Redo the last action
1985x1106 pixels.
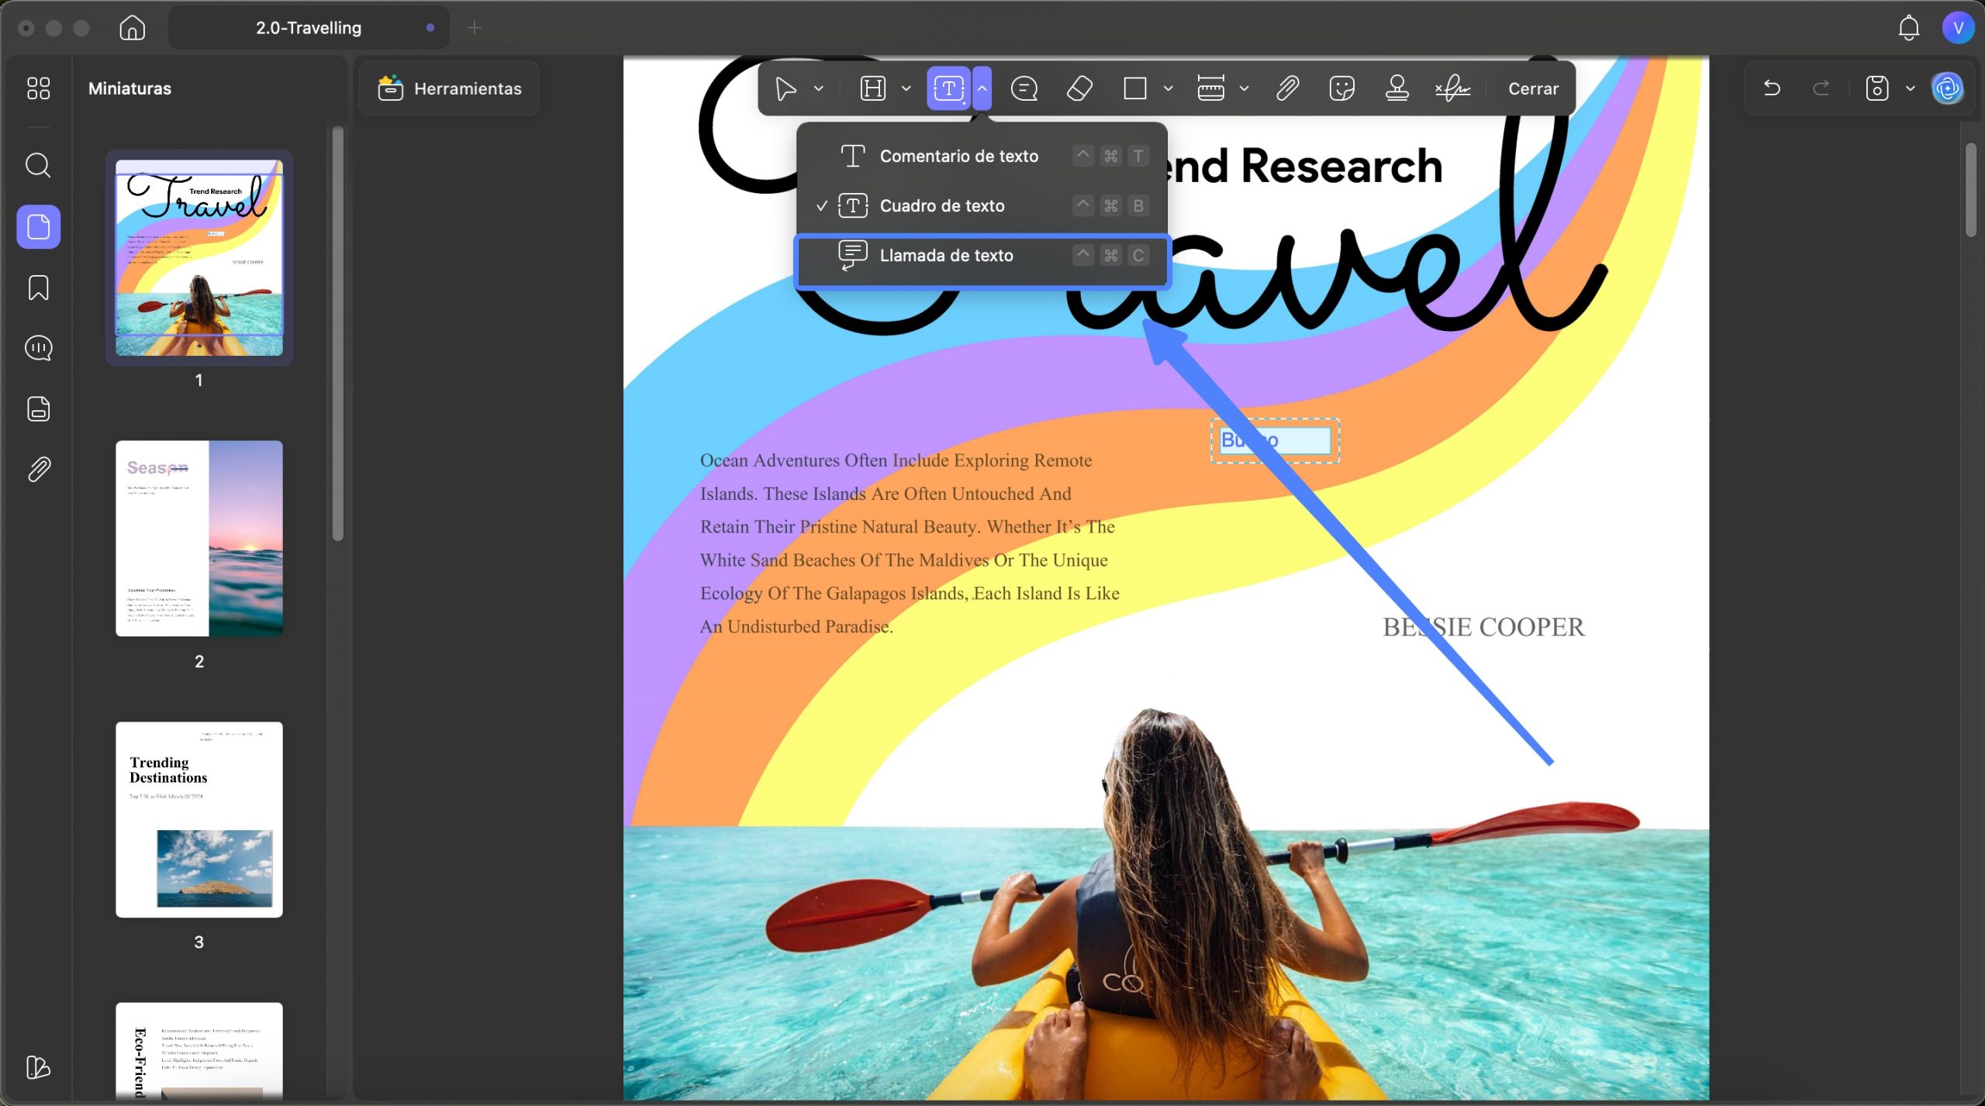coord(1821,88)
